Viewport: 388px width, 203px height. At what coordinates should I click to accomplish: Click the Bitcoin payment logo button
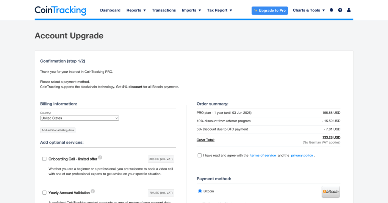[330, 191]
